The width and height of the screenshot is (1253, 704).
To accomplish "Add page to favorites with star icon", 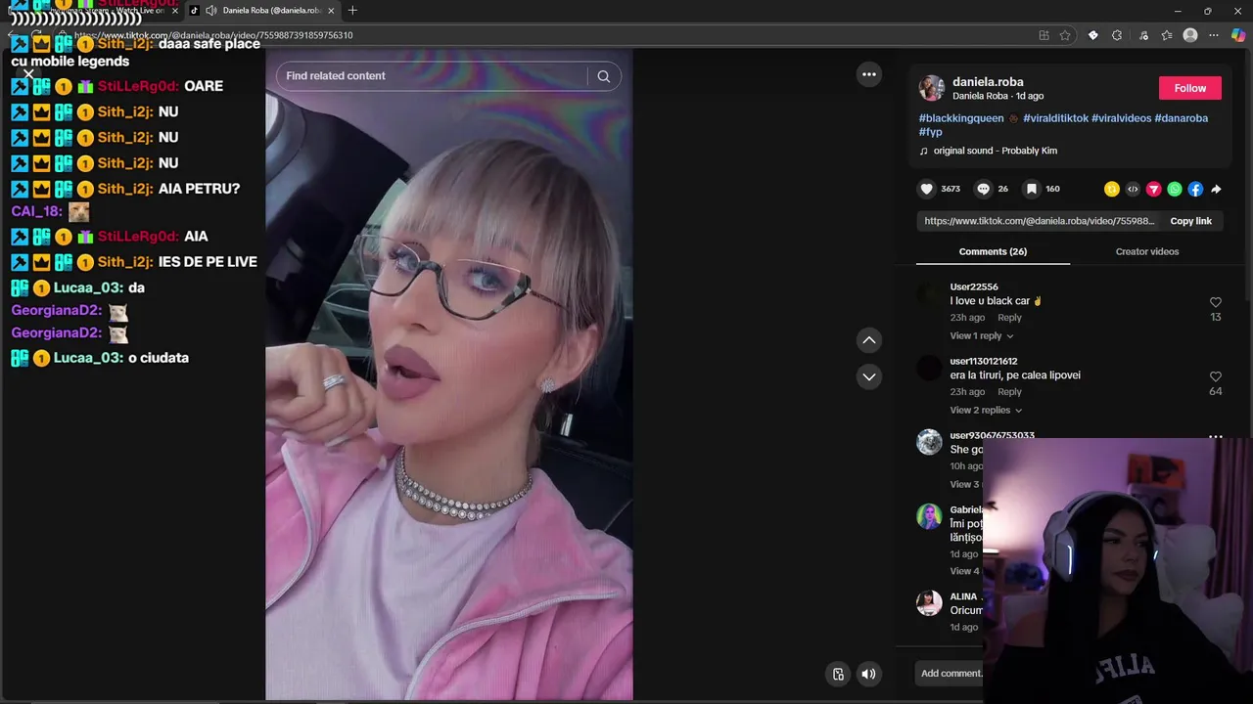I will tap(1065, 35).
